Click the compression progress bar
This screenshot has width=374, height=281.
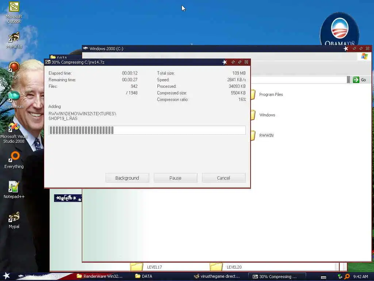(x=147, y=130)
